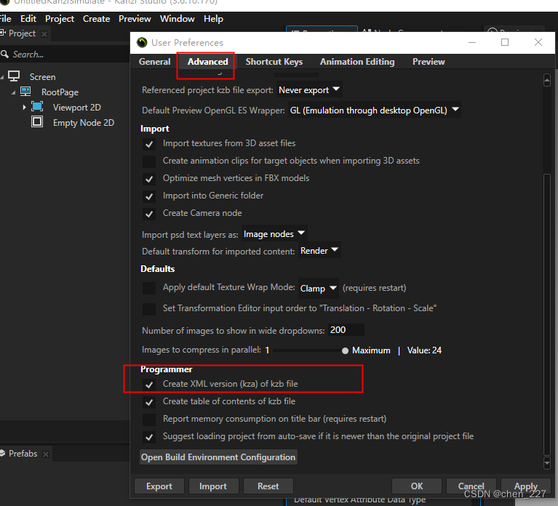Image resolution: width=558 pixels, height=506 pixels.
Task: Open the Project menu
Action: click(x=60, y=18)
